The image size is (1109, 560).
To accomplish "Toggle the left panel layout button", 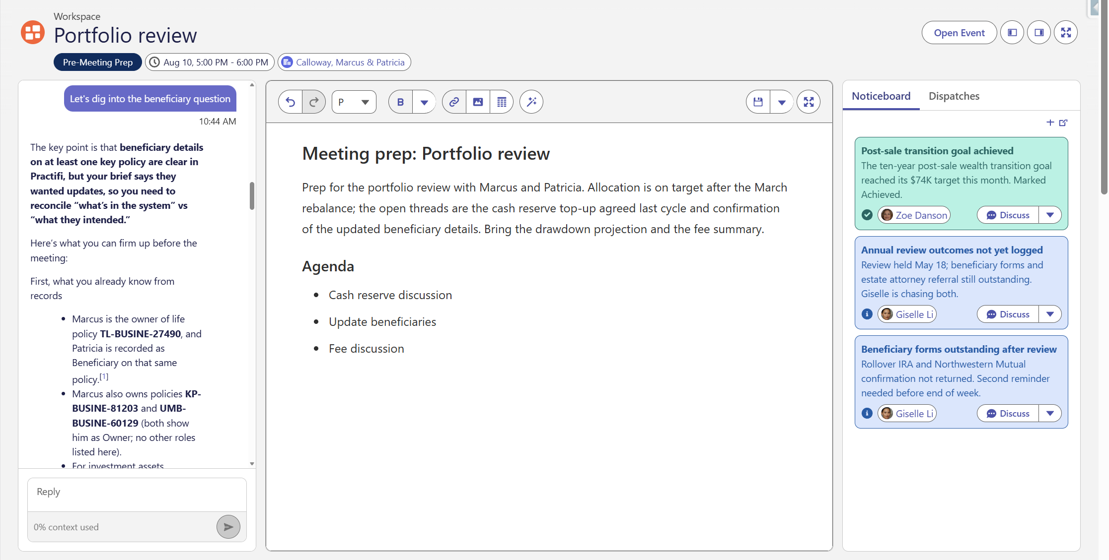I will 1012,33.
